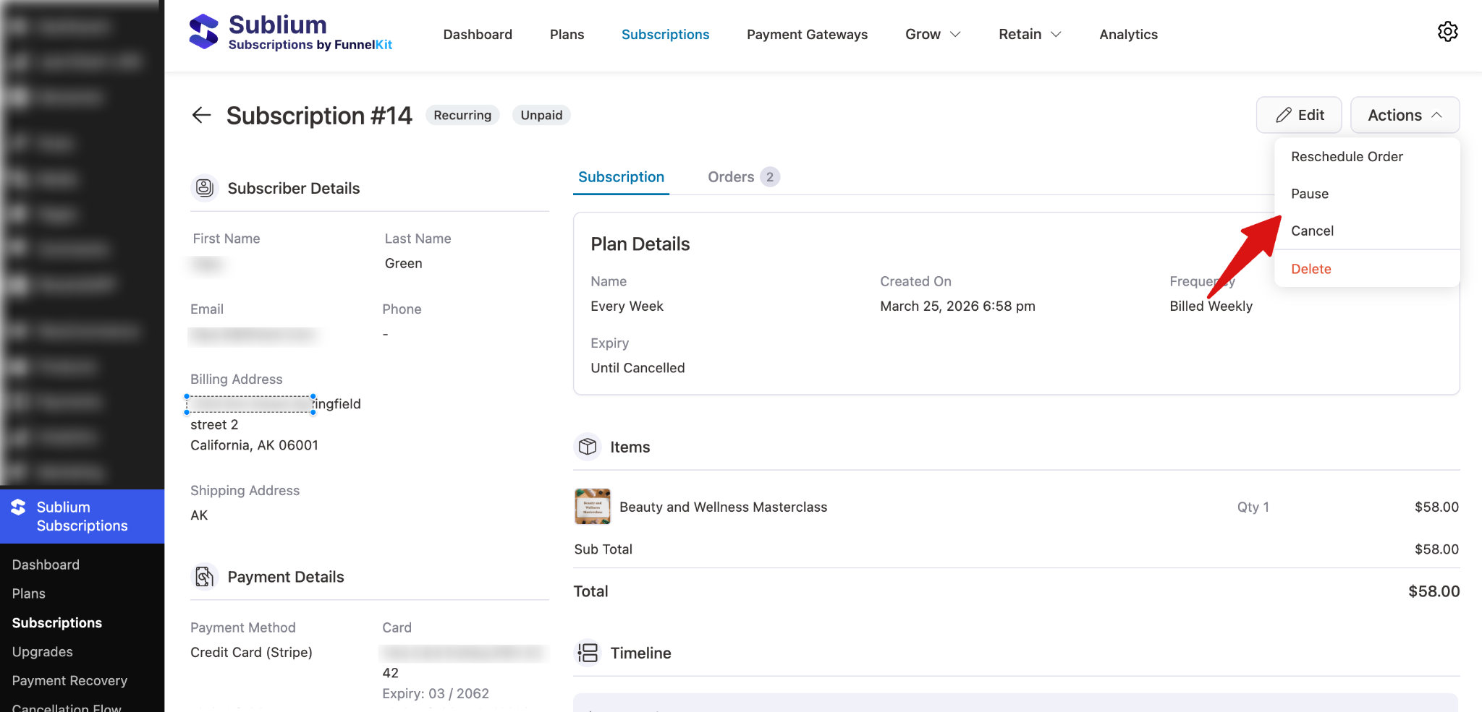The width and height of the screenshot is (1482, 712).
Task: Collapse the Actions dropdown
Action: click(x=1403, y=114)
